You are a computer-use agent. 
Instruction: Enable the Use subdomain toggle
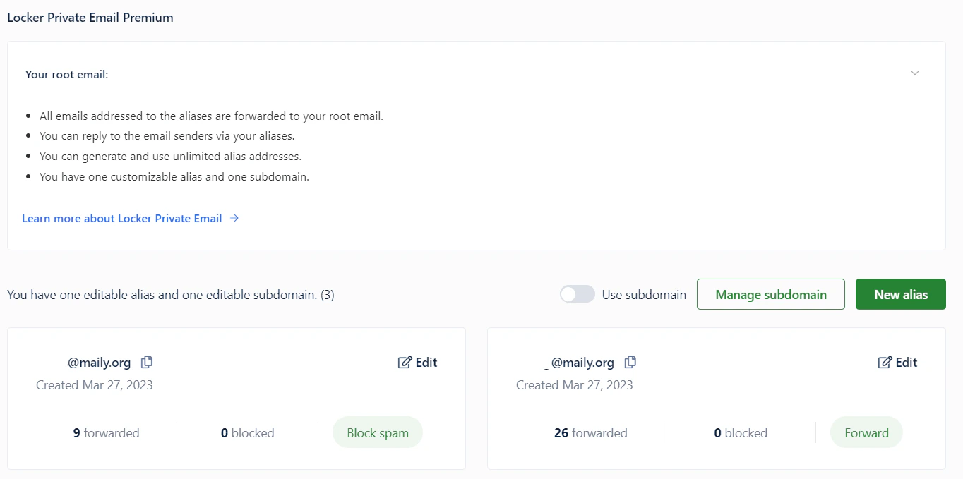click(x=577, y=293)
